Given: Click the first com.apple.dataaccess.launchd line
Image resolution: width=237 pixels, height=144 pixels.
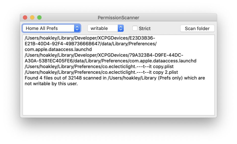Looking at the screenshot, I should tap(58, 50).
